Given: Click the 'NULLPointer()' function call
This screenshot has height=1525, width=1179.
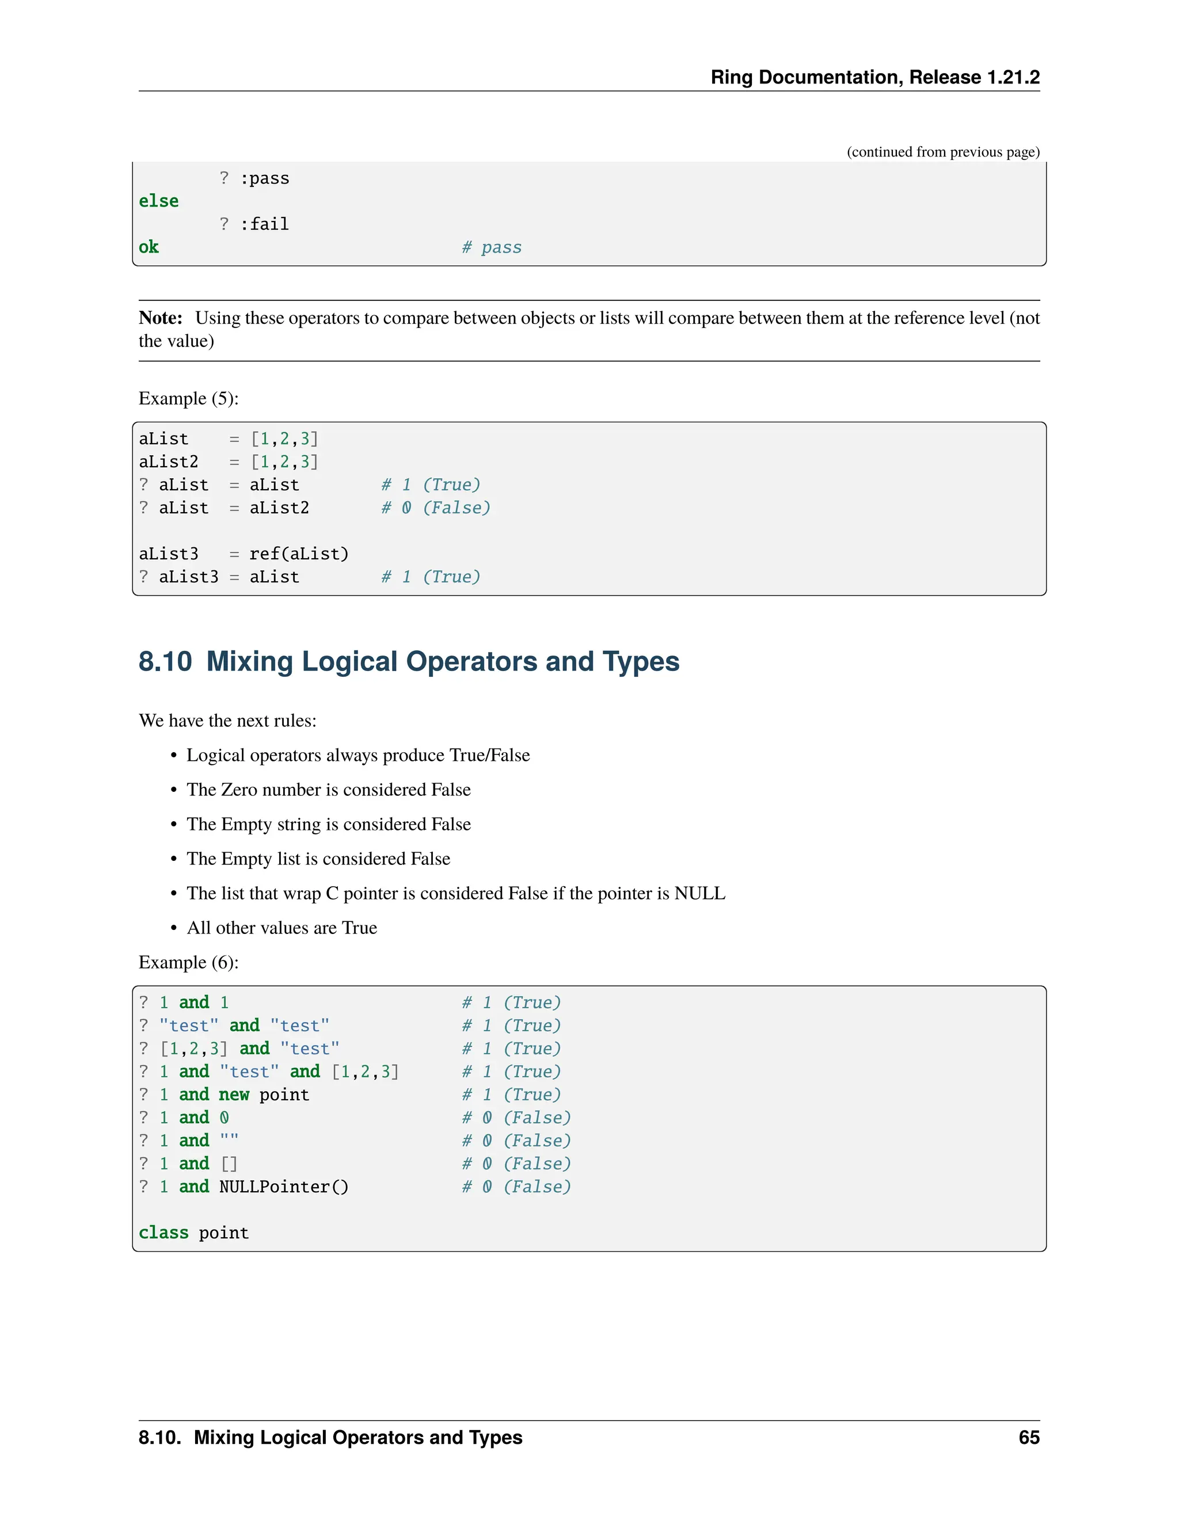Looking at the screenshot, I should point(284,1187).
